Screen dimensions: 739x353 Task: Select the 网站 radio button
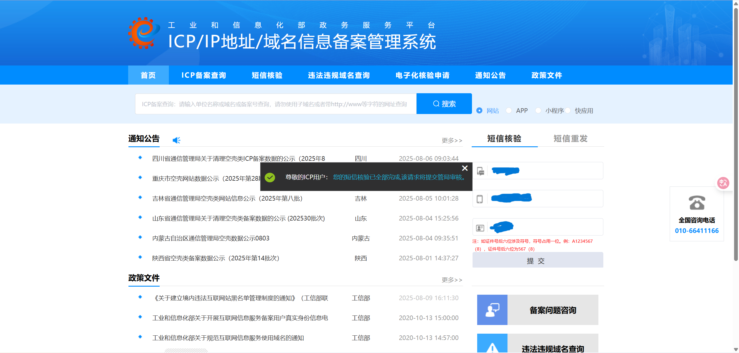[x=479, y=111]
